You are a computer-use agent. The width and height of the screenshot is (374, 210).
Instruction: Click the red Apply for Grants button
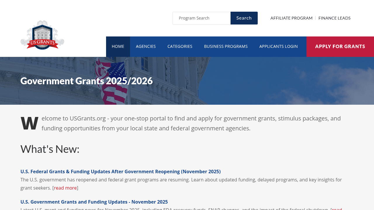tap(340, 46)
